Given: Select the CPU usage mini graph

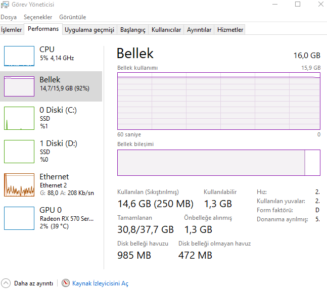Looking at the screenshot, I should [x=19, y=56].
